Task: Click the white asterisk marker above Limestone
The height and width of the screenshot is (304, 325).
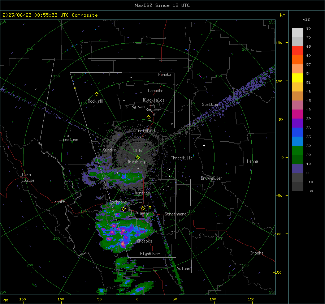Action: tap(68, 136)
